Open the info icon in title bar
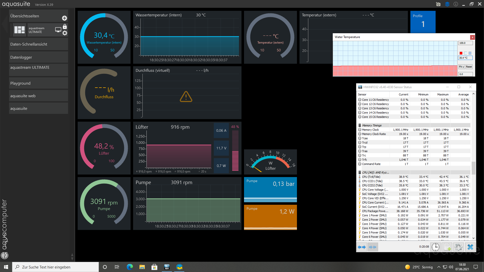The image size is (484, 272). click(x=456, y=4)
